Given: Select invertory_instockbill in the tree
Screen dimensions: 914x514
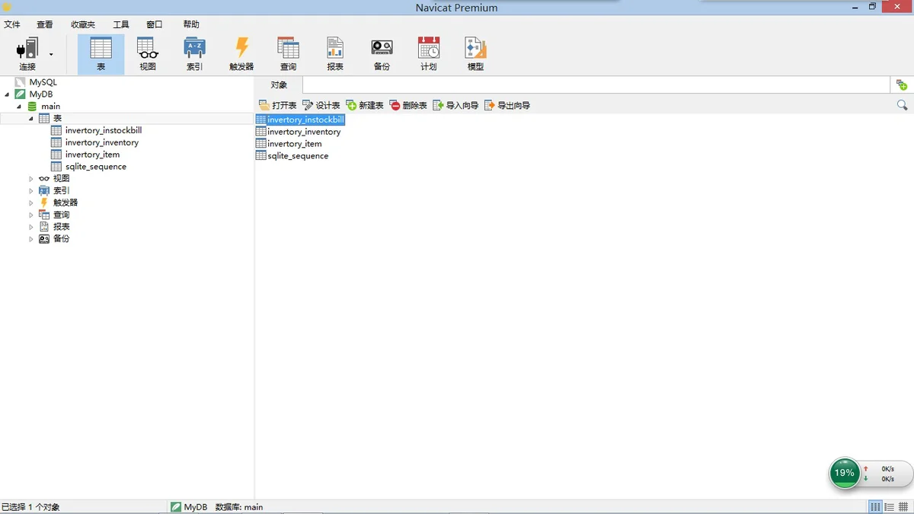Looking at the screenshot, I should point(104,130).
